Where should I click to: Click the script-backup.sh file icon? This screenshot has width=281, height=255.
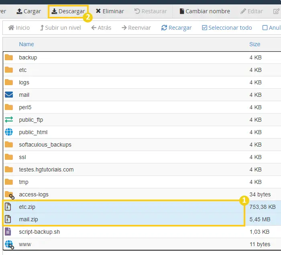[x=8, y=232]
